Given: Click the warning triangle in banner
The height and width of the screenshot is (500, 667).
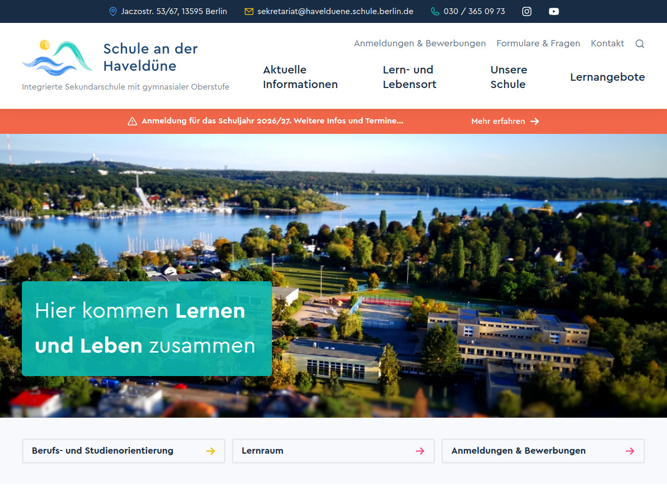Looking at the screenshot, I should 132,121.
